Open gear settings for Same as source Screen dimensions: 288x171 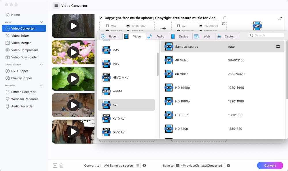click(278, 46)
